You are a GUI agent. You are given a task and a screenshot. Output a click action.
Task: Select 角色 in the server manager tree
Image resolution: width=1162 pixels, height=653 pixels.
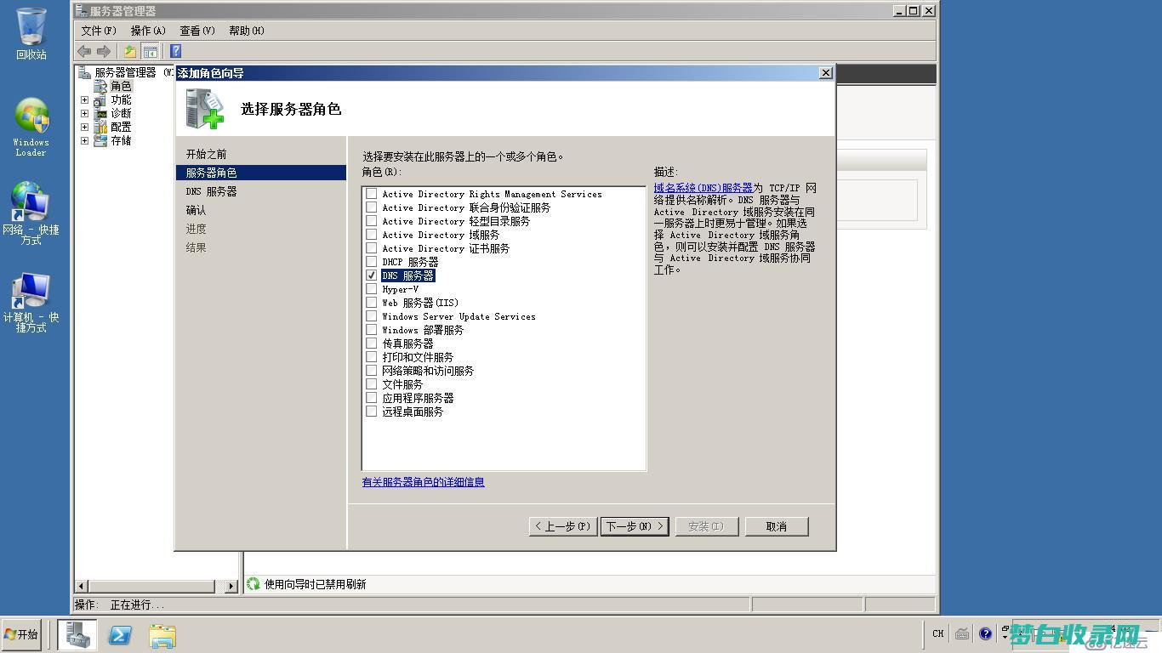(121, 86)
